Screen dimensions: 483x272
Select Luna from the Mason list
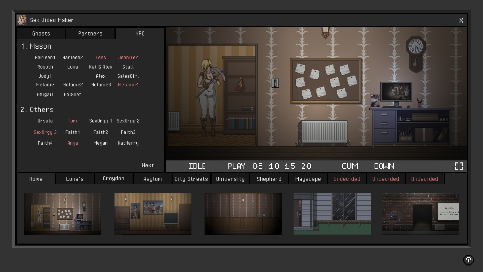coord(72,67)
